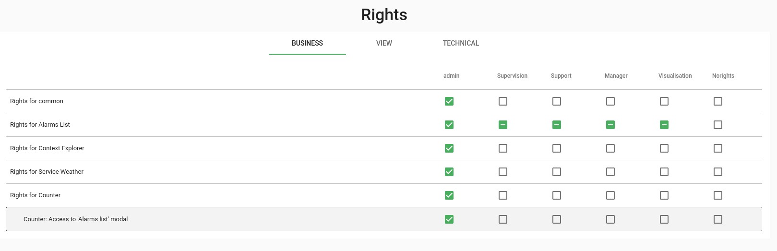777x251 pixels.
Task: Check Norights for Rights for Counter
Action: point(718,195)
